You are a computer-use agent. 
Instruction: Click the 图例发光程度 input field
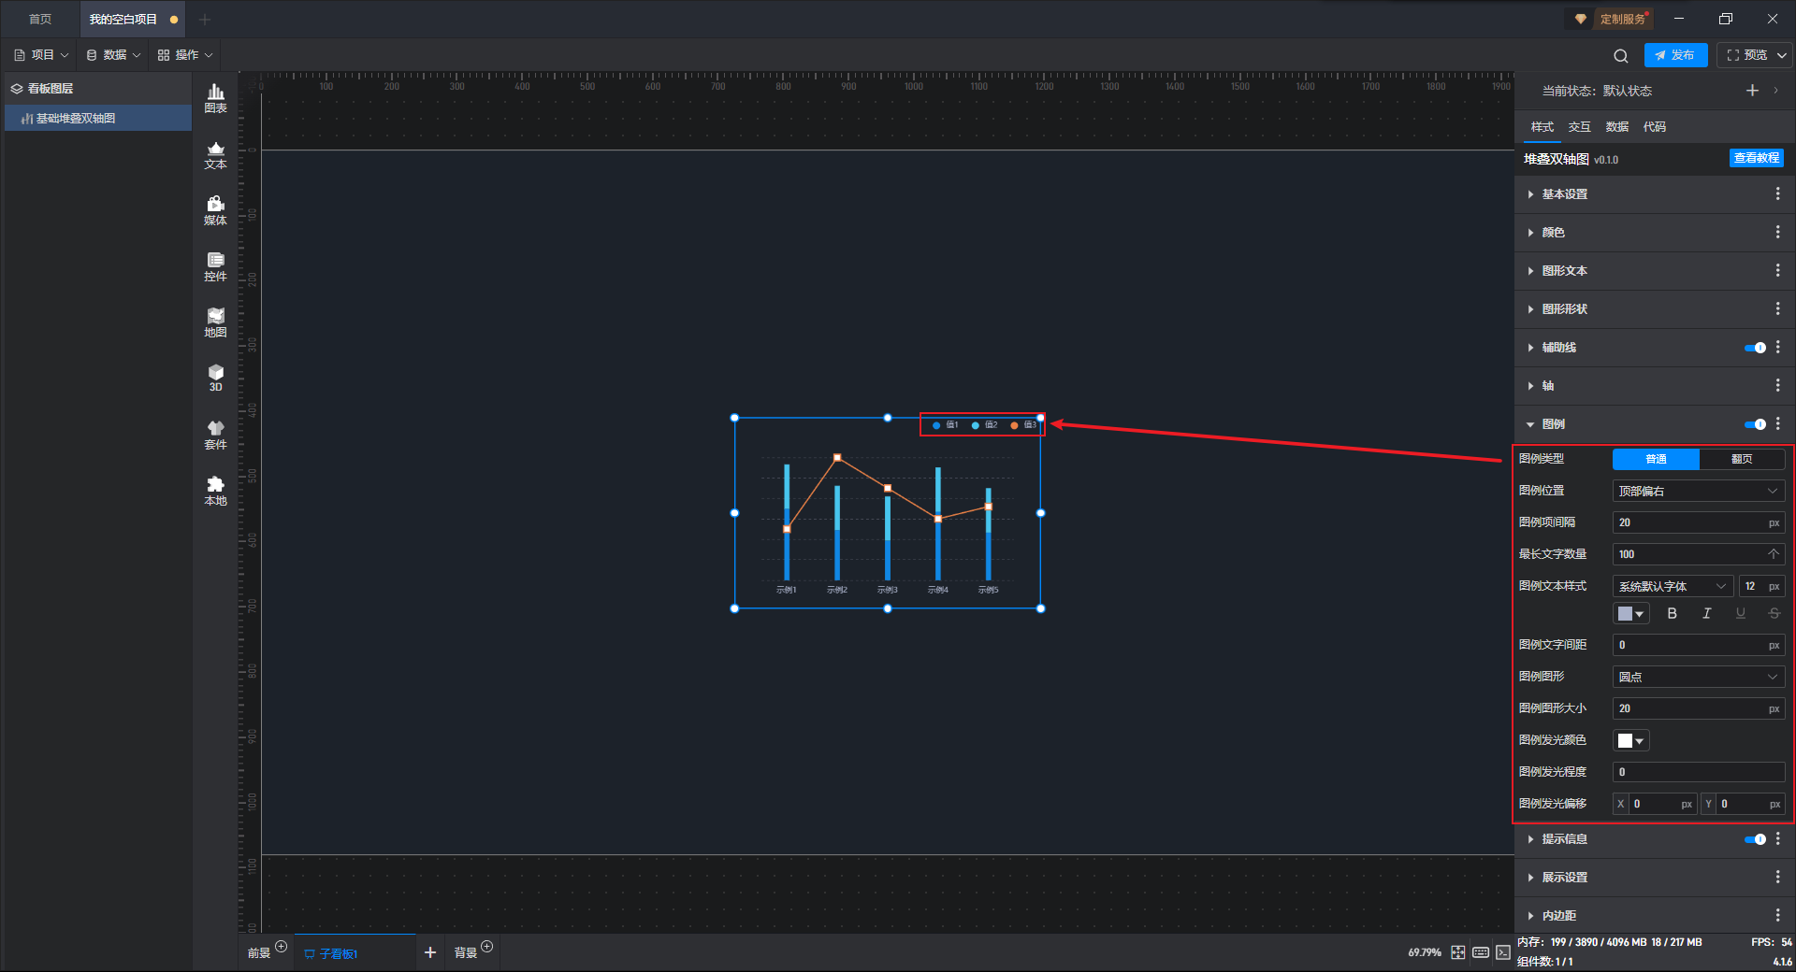[1699, 772]
